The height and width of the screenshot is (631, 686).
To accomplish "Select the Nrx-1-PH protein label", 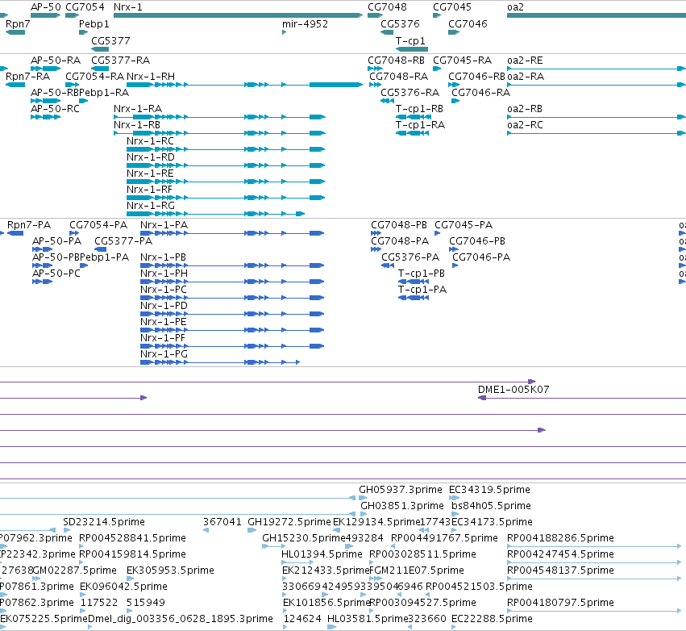I will point(164,274).
